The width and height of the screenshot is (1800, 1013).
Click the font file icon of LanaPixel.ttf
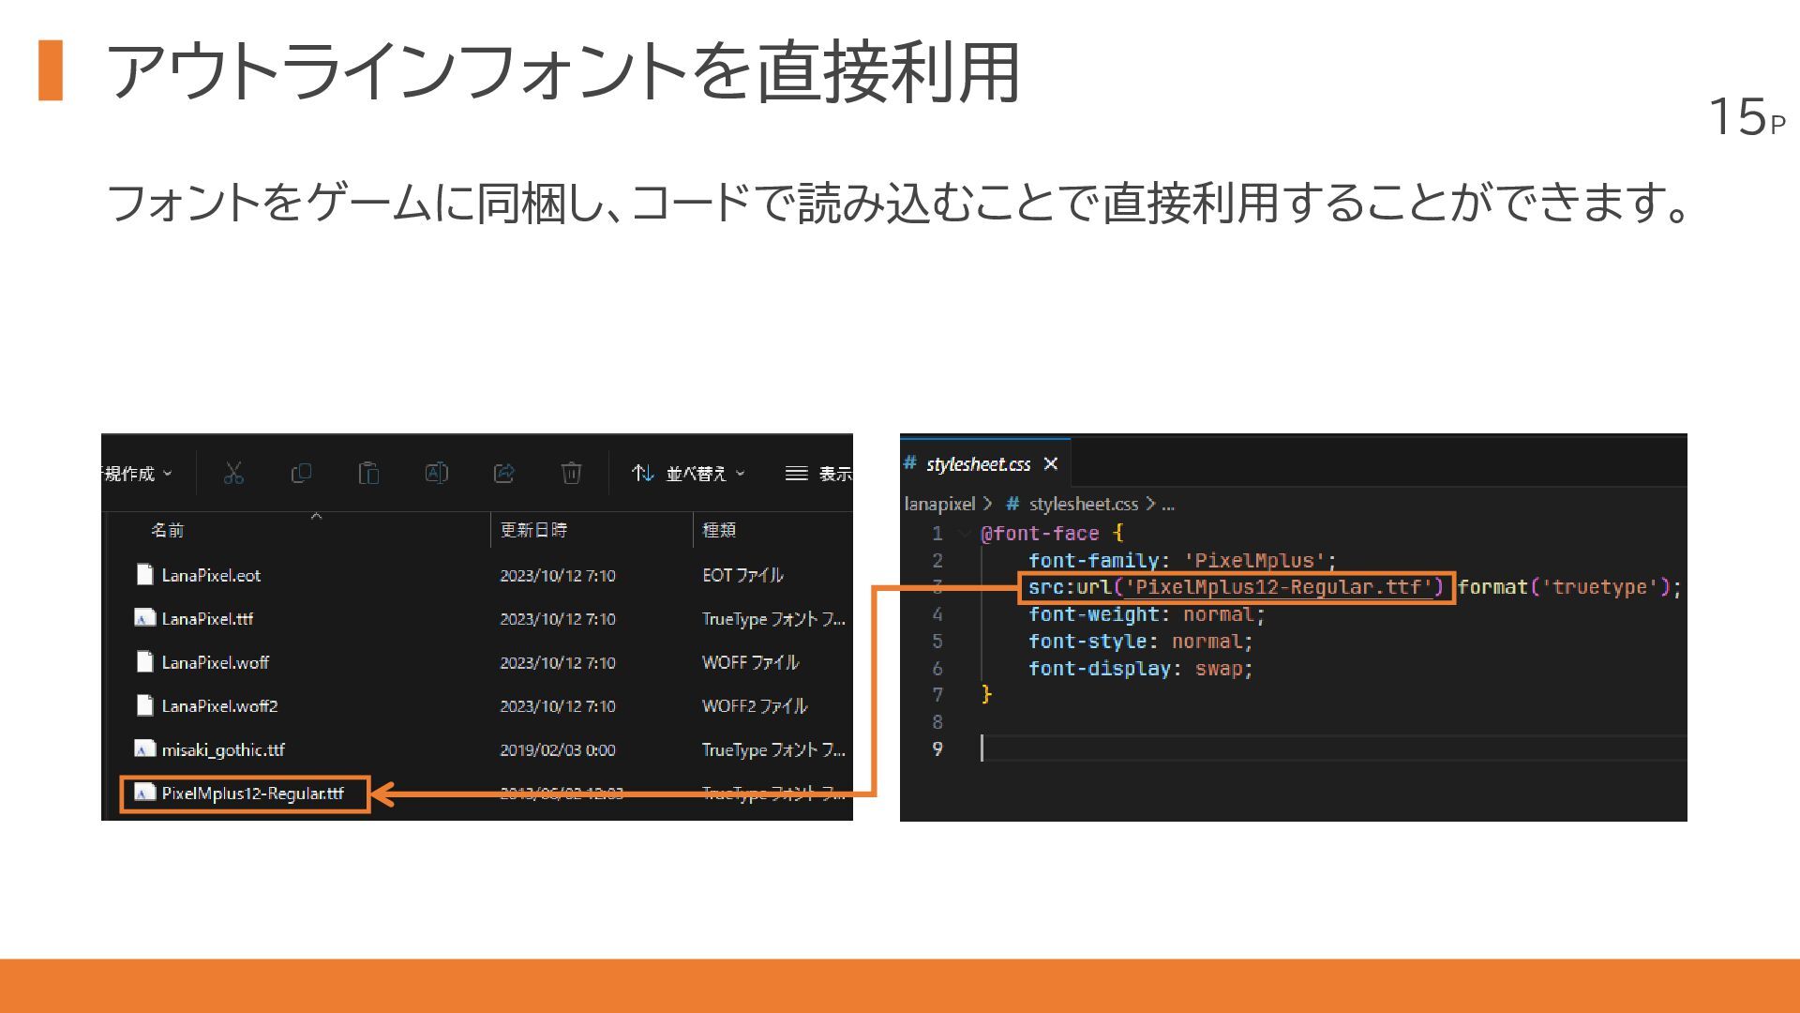pos(144,618)
